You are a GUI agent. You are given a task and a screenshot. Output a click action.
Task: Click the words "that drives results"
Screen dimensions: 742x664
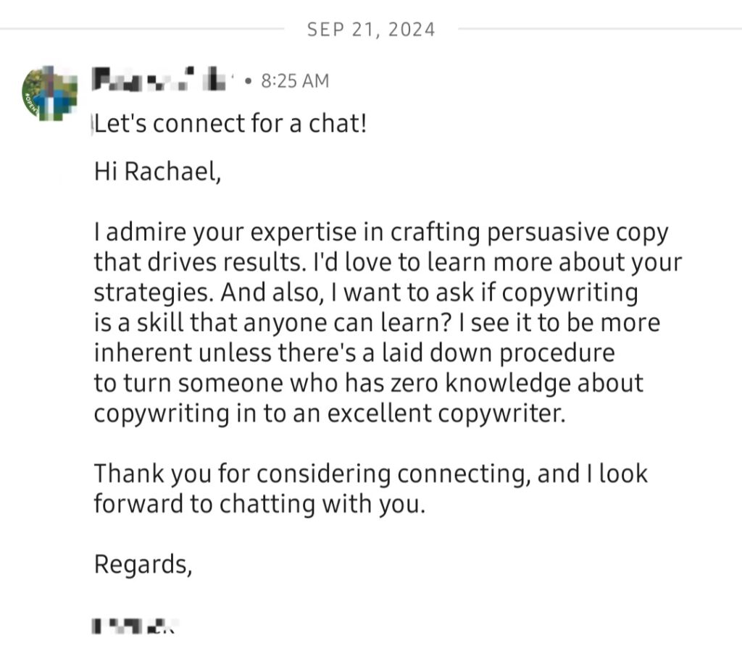(x=197, y=262)
